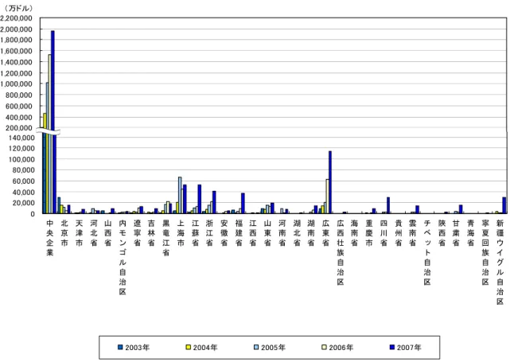Click the 海南省 category label
510x362 pixels.
click(x=355, y=233)
